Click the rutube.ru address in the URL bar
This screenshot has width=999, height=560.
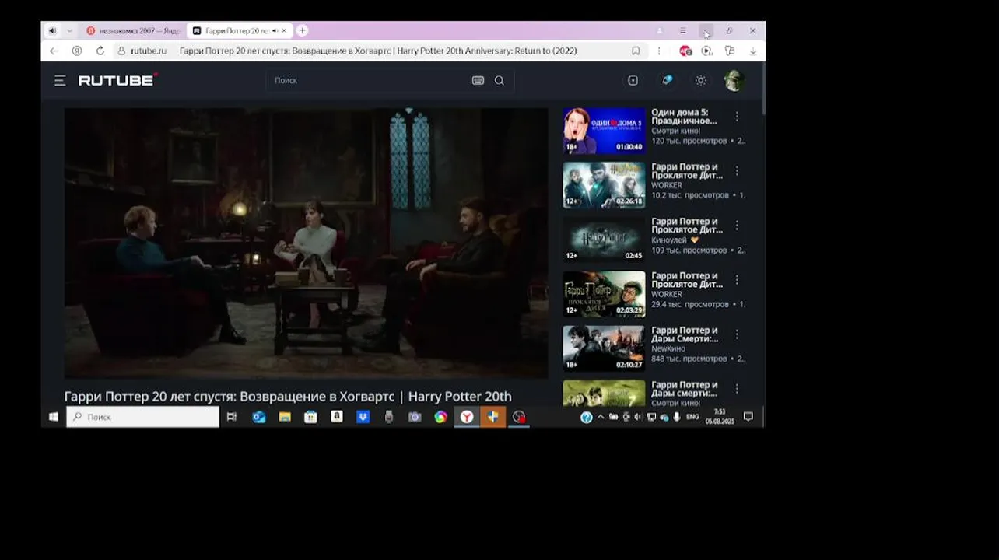click(149, 51)
